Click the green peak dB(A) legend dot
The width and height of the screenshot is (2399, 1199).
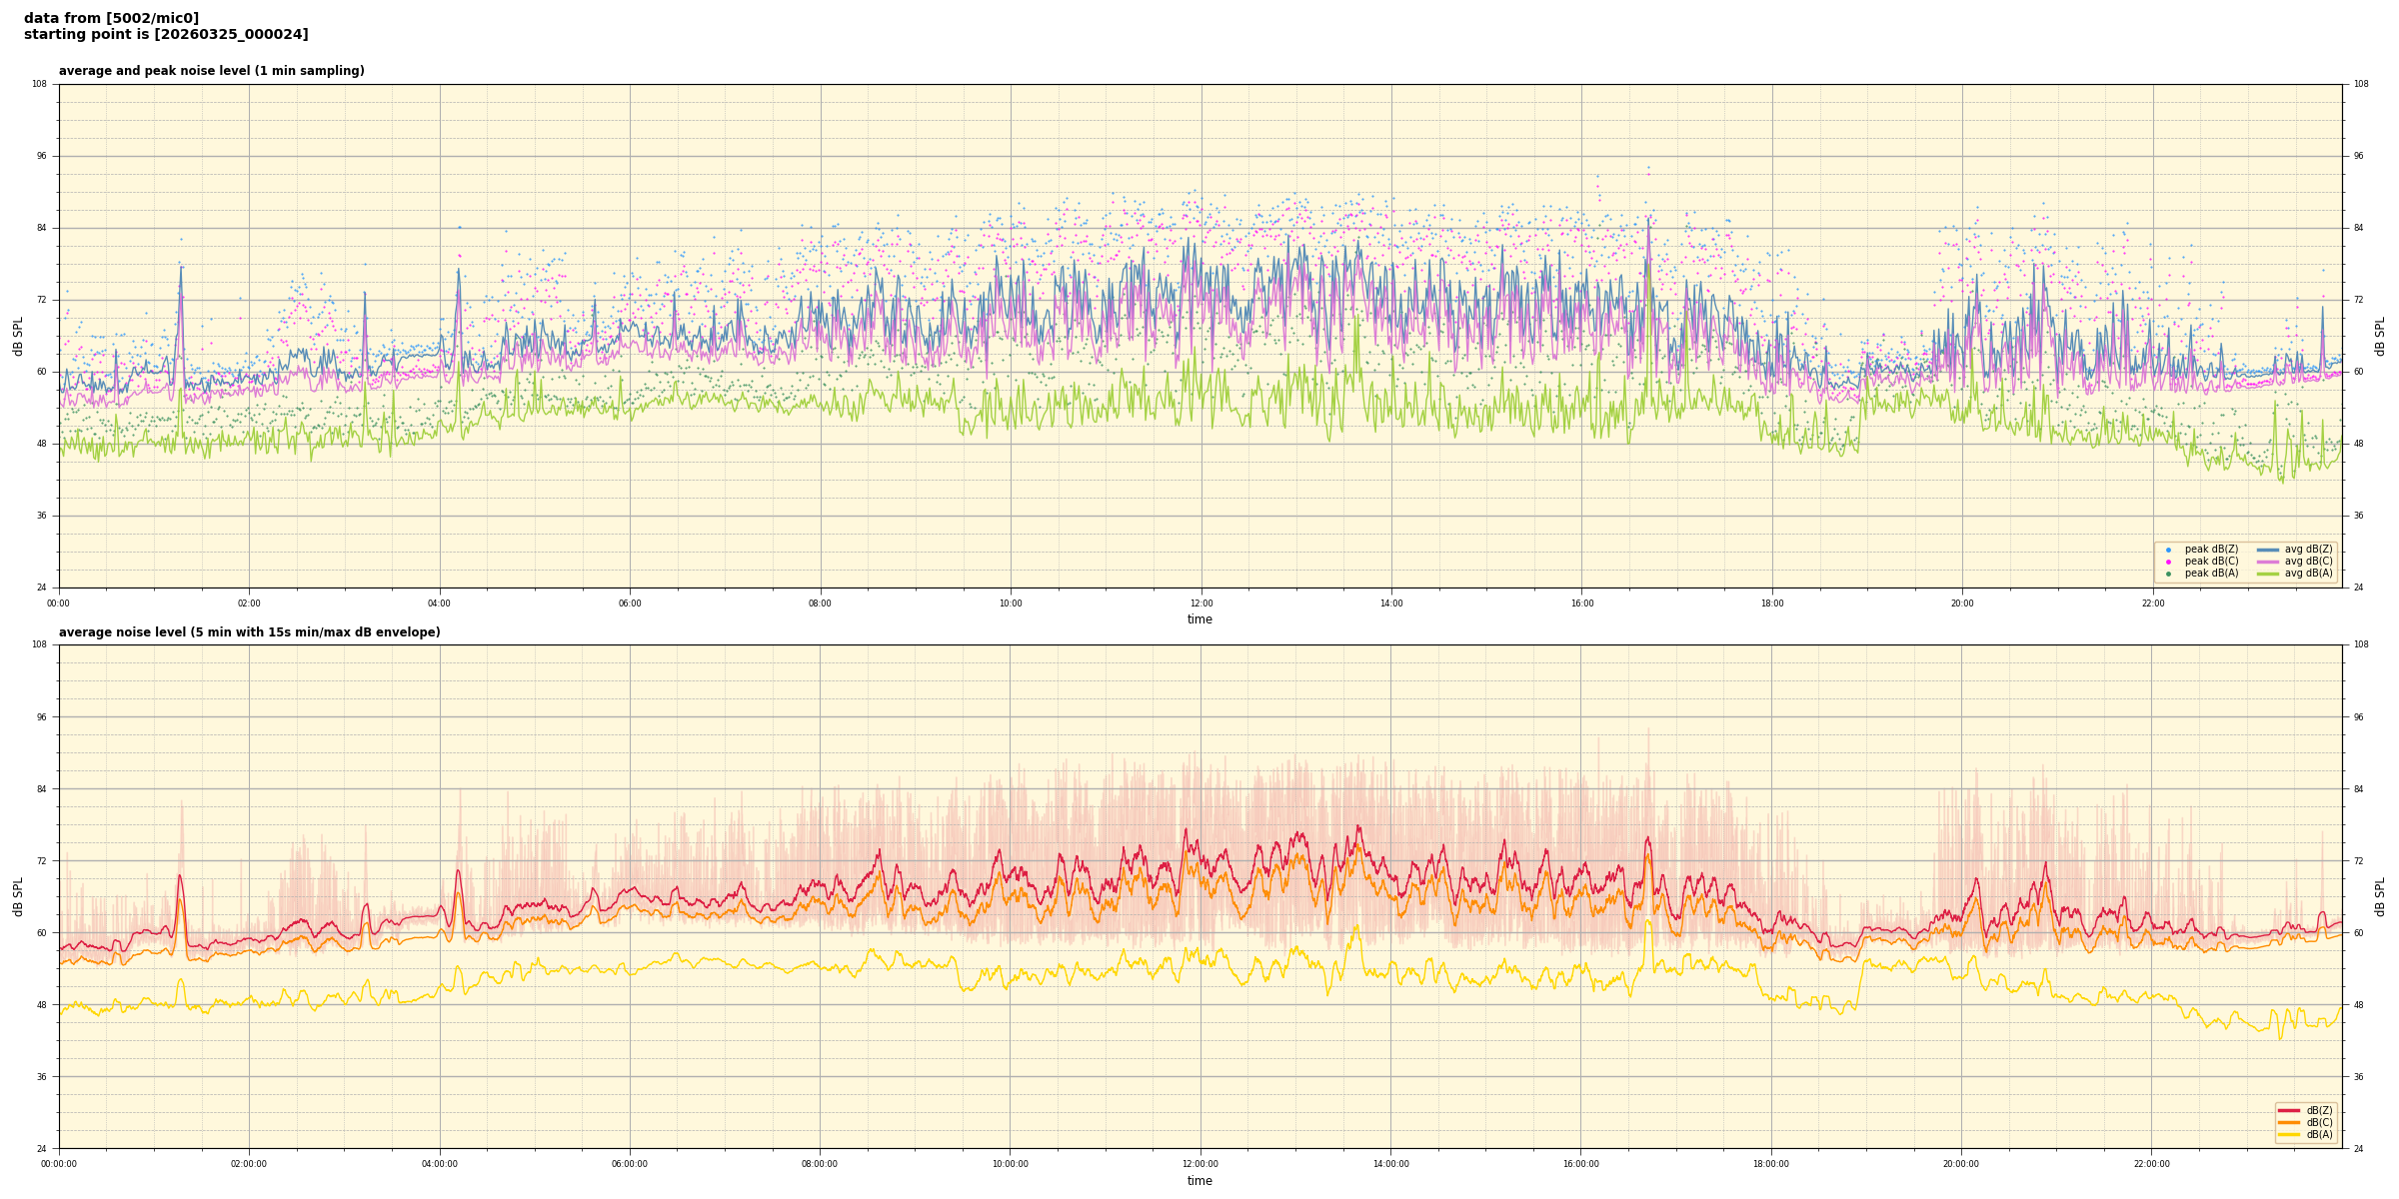tap(2168, 574)
